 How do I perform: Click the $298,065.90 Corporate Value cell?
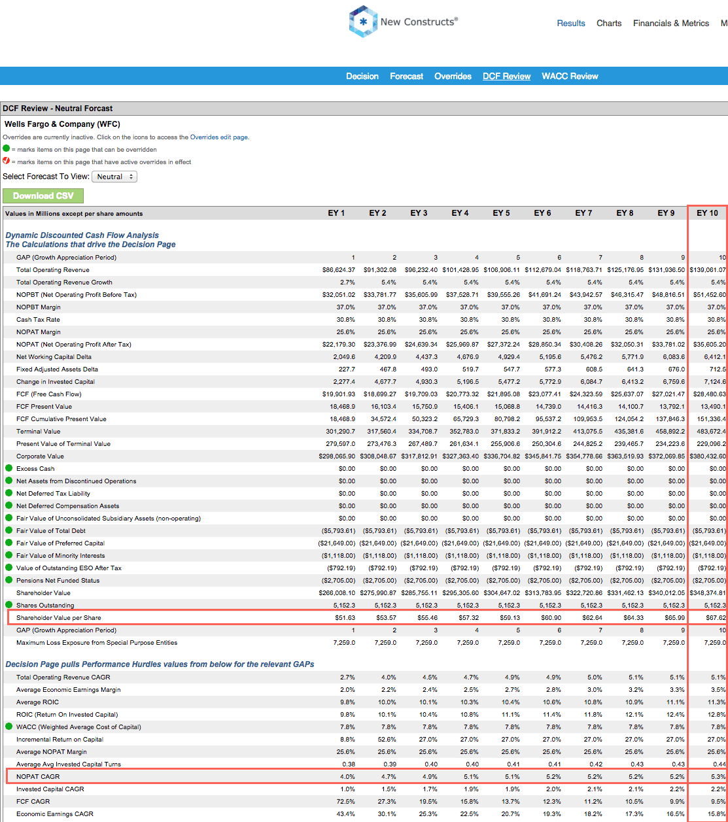337,456
